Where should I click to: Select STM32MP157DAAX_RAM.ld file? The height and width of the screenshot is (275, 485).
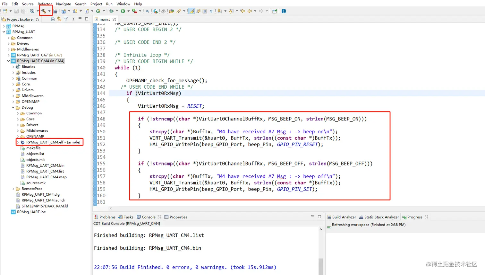coord(42,206)
